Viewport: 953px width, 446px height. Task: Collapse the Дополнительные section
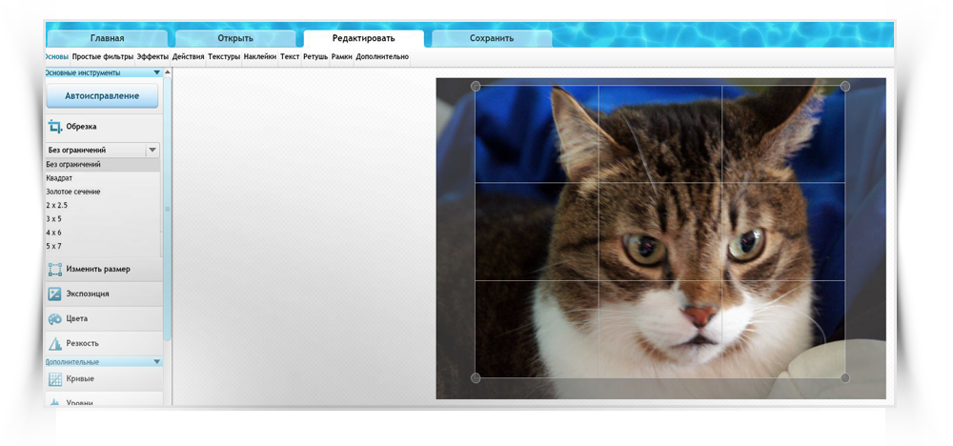click(157, 362)
